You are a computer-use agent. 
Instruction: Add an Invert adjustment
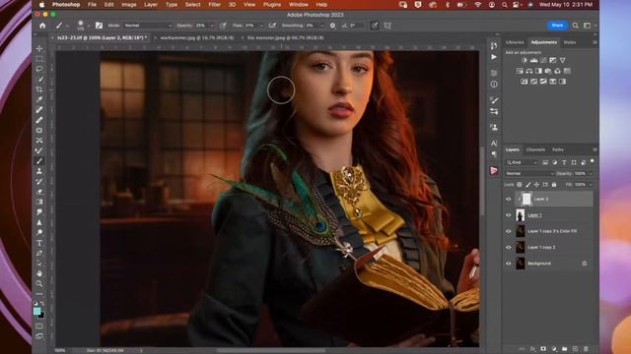coord(524,82)
